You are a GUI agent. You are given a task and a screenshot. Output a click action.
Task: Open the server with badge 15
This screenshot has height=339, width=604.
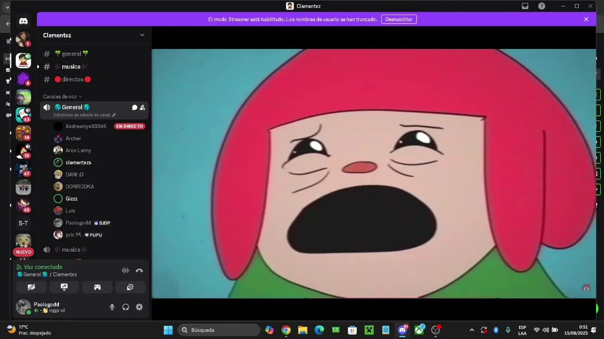pyautogui.click(x=23, y=151)
